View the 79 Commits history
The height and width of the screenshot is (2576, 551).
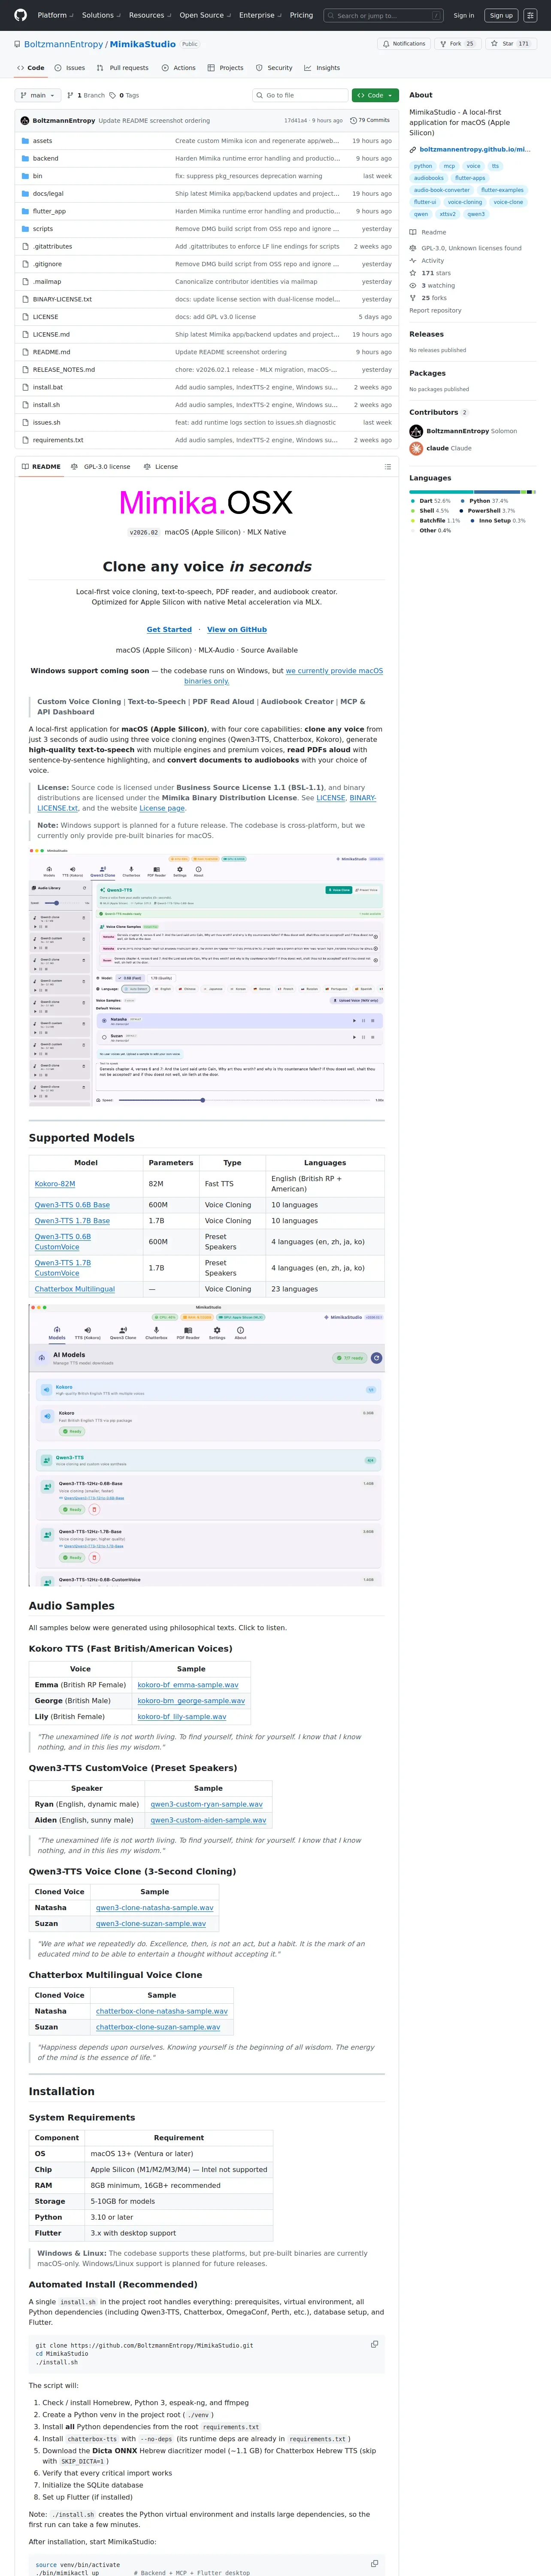coord(369,120)
